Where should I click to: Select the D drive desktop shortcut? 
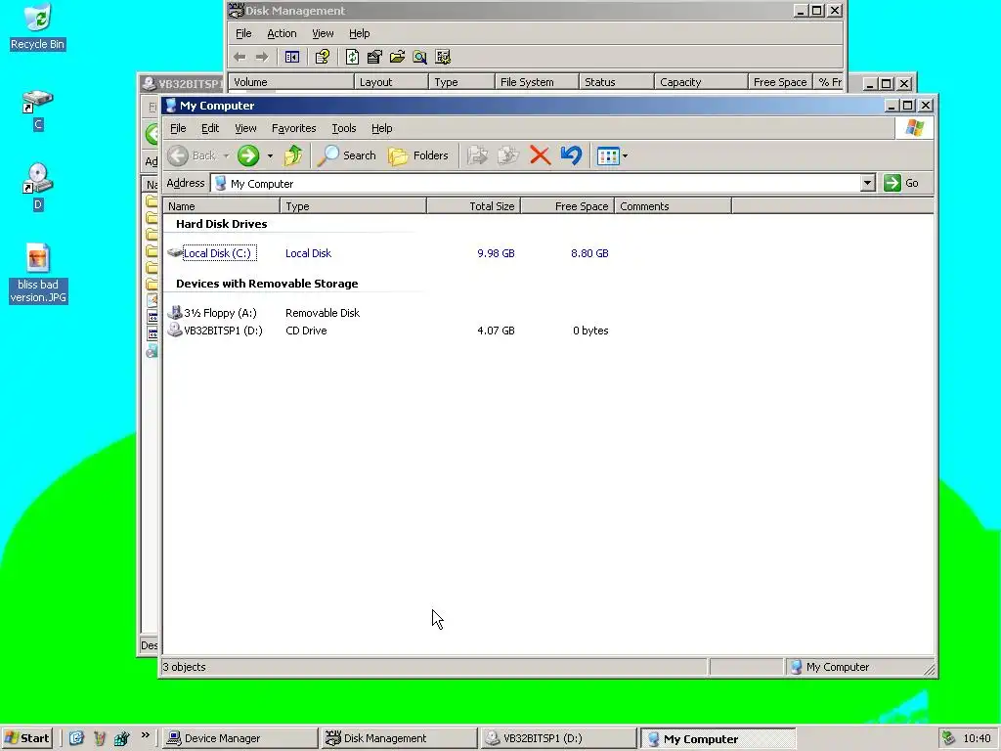pos(38,187)
